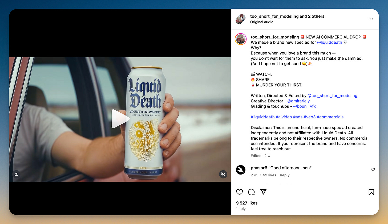Unmute the video with the speaker icon
Screen dimensions: 388x224
click(223, 174)
